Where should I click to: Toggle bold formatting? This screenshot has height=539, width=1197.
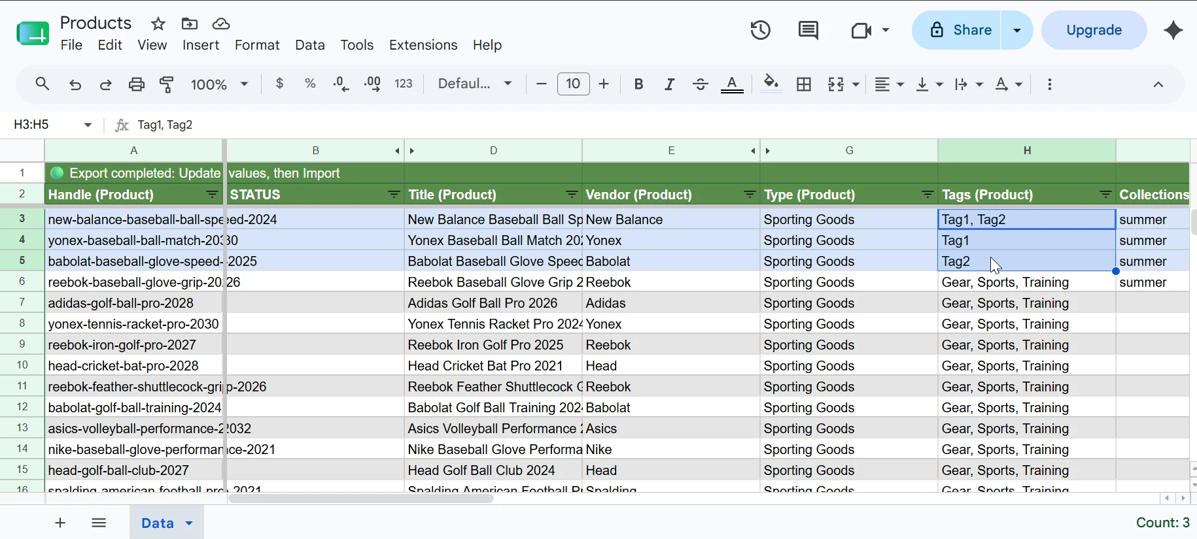(x=639, y=84)
